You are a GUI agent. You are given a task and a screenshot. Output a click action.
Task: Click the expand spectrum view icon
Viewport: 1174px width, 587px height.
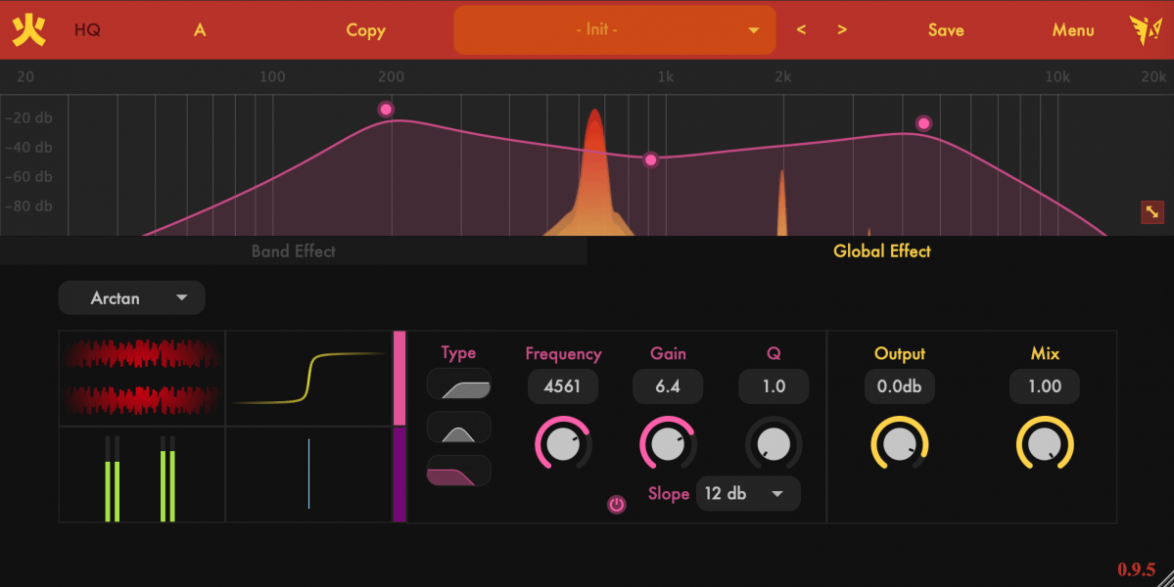(1152, 211)
